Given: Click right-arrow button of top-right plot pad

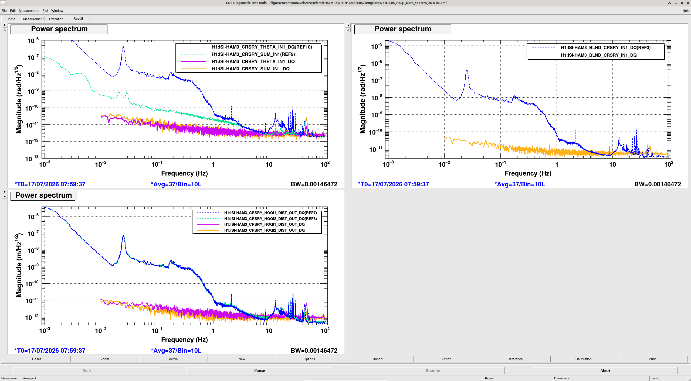Looking at the screenshot, I should [x=348, y=25].
